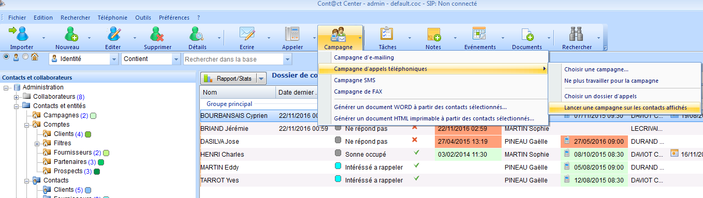Click the Collaborateurs folder icon
703x198 pixels.
(27, 97)
